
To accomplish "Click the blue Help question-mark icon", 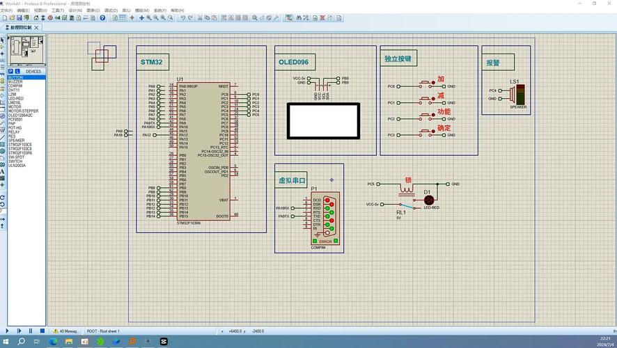I will click(x=102, y=17).
